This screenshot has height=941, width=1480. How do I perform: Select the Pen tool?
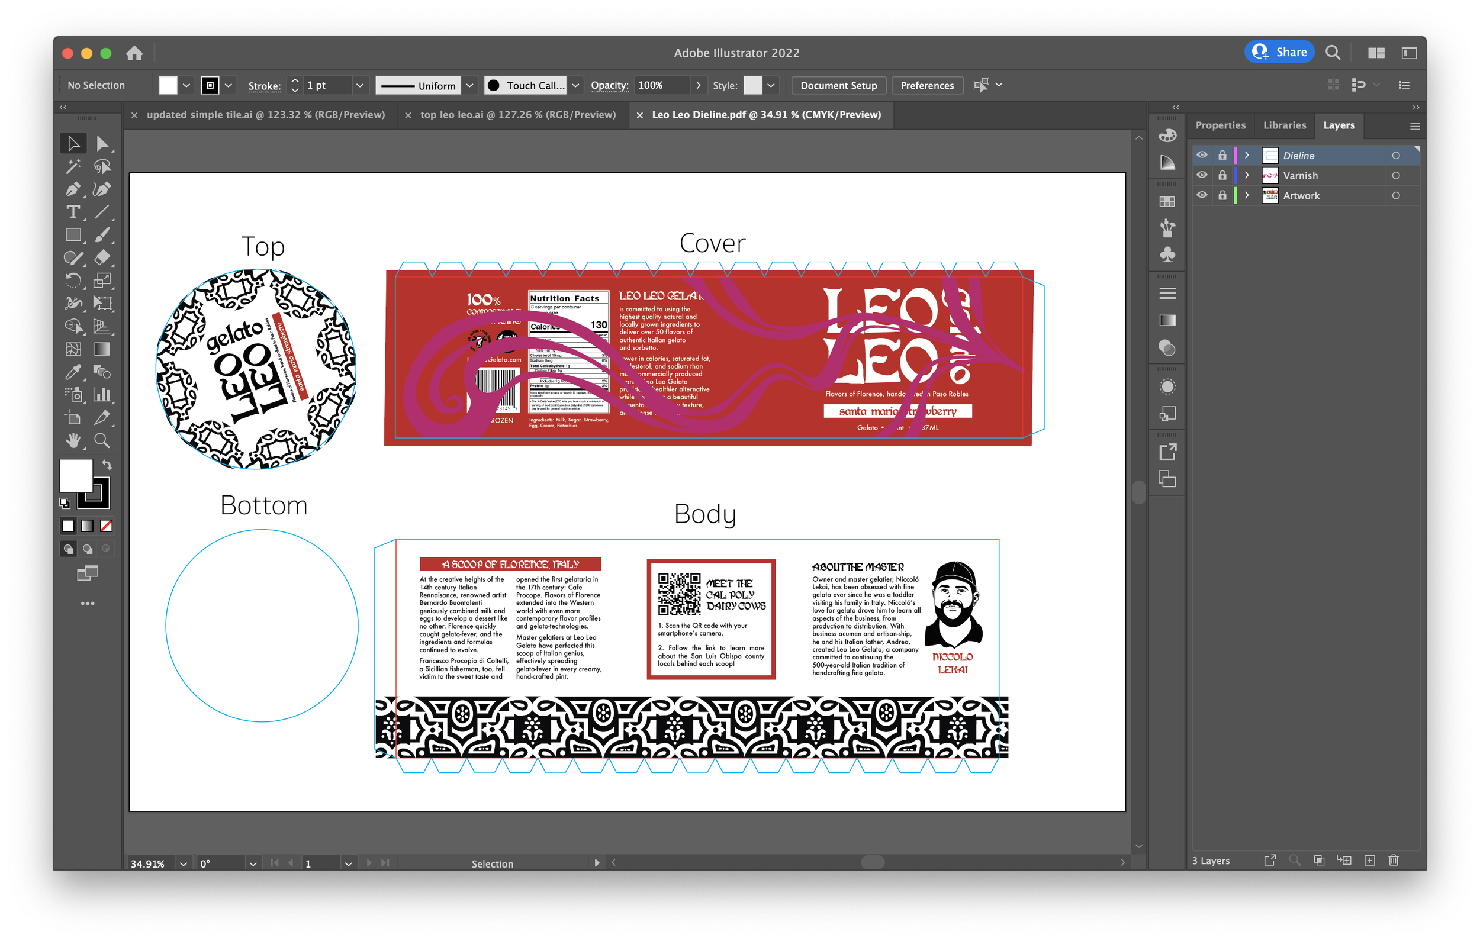coord(73,189)
